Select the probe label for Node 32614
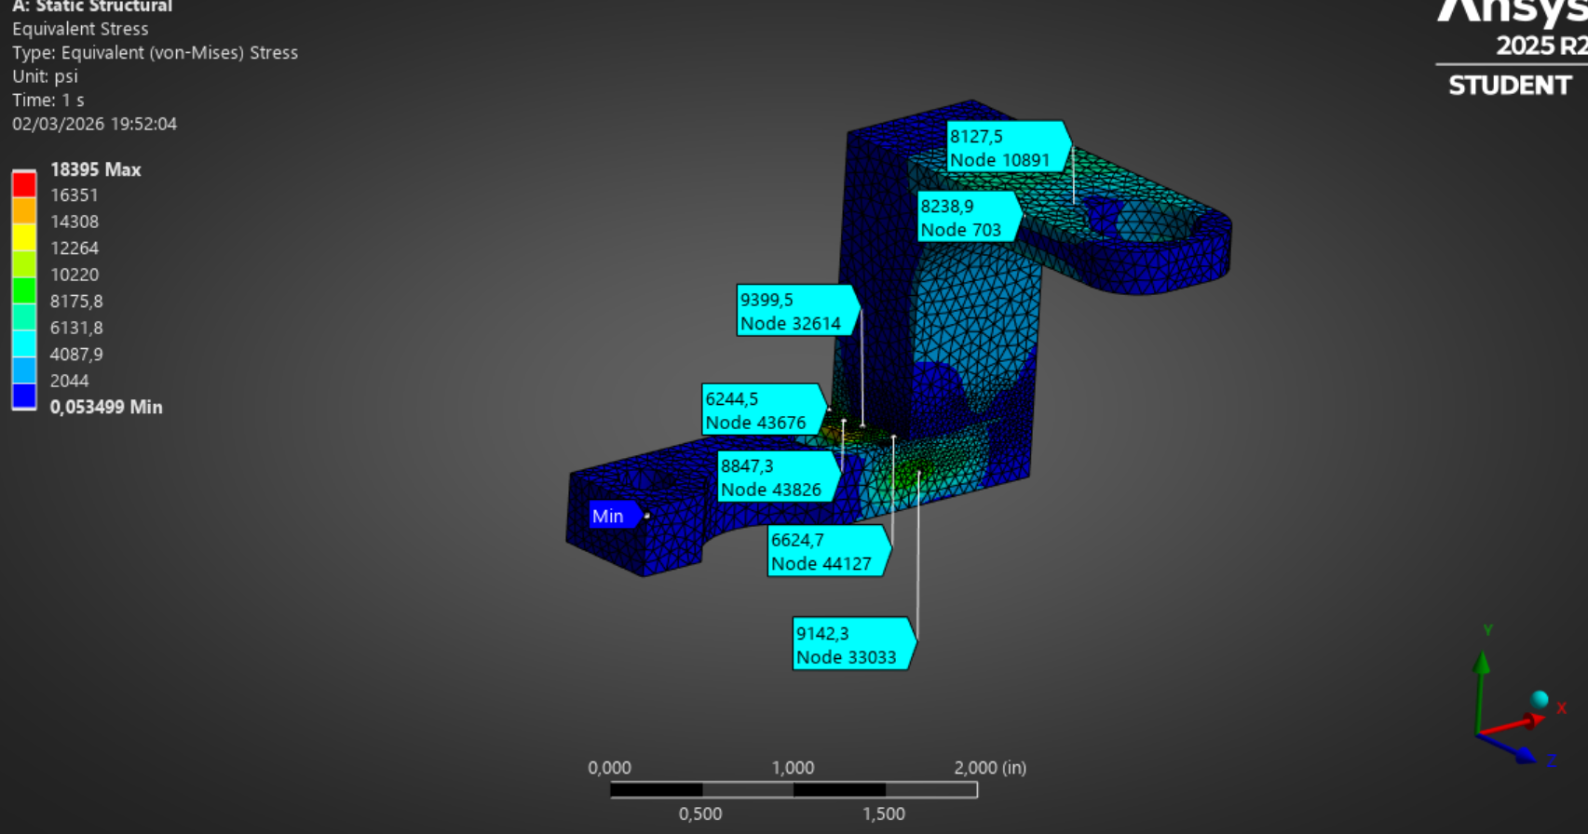The width and height of the screenshot is (1588, 834). pyautogui.click(x=798, y=311)
